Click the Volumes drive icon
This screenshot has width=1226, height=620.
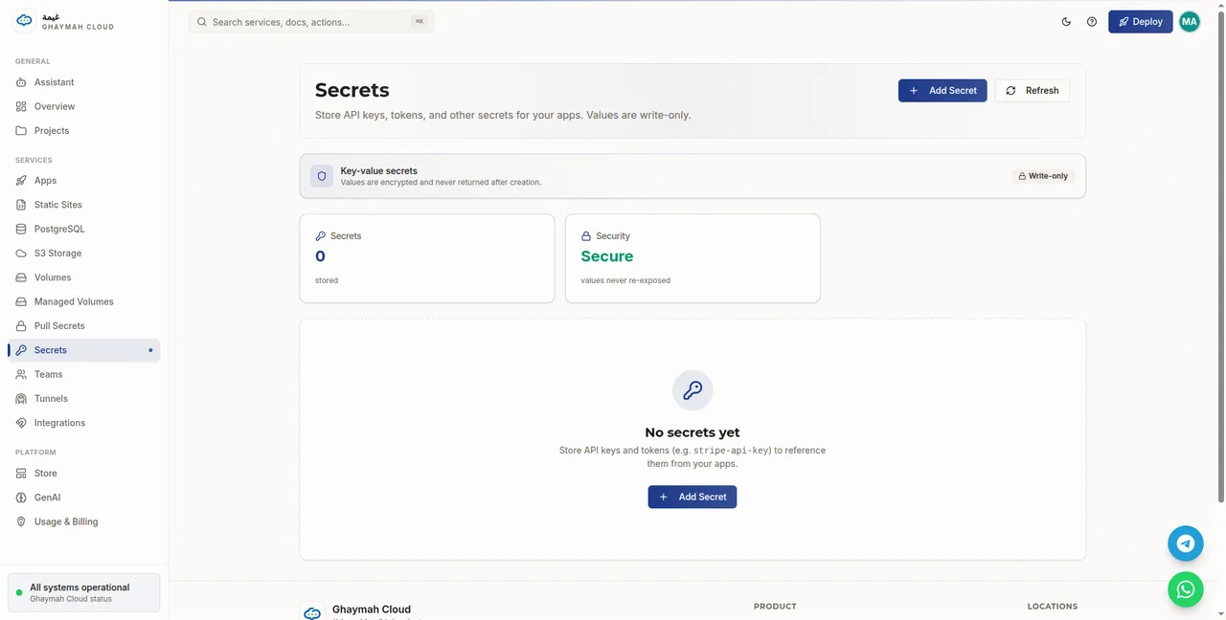click(21, 277)
